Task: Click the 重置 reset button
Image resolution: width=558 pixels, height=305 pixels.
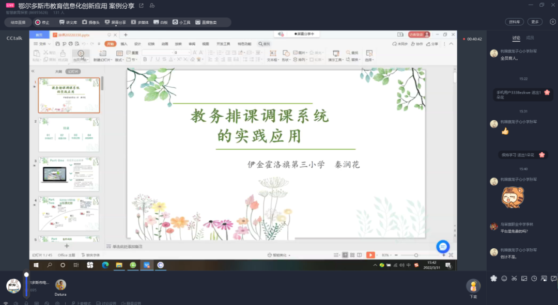Action: (x=132, y=53)
